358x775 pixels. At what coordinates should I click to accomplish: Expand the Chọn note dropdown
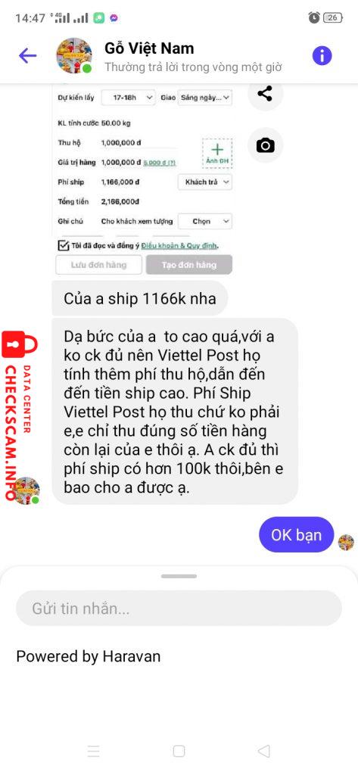(204, 222)
